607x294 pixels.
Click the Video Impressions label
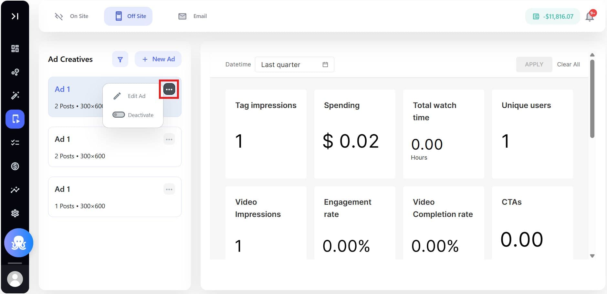(258, 208)
